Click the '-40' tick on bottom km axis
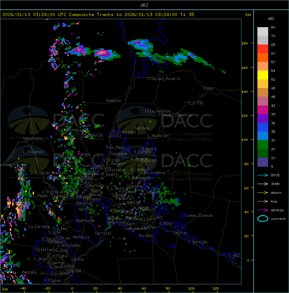 tap(23, 288)
